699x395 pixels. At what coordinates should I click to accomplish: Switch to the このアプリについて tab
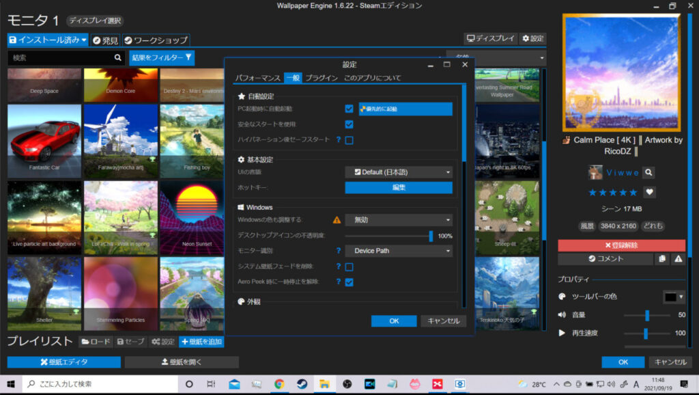tap(372, 78)
